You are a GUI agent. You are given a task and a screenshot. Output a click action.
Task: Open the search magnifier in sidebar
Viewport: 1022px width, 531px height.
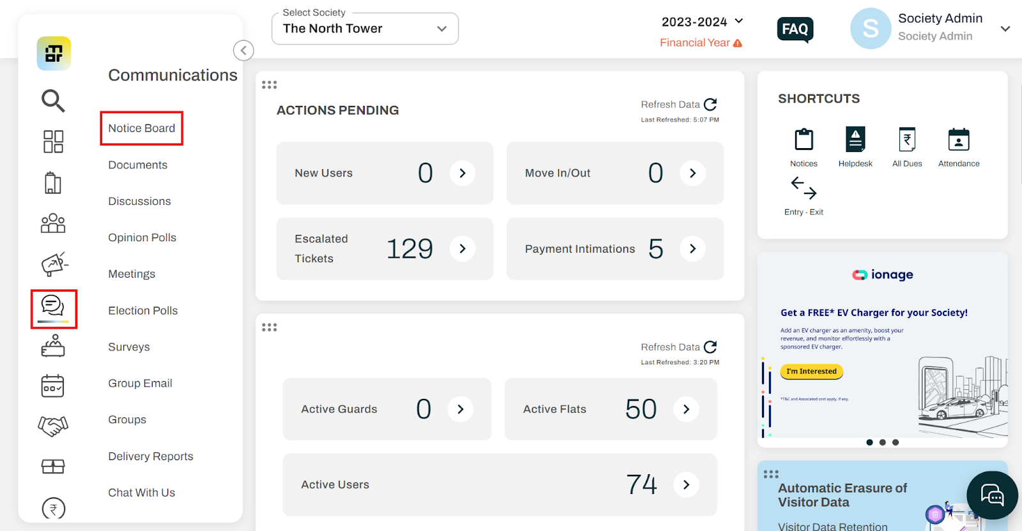[x=53, y=100]
